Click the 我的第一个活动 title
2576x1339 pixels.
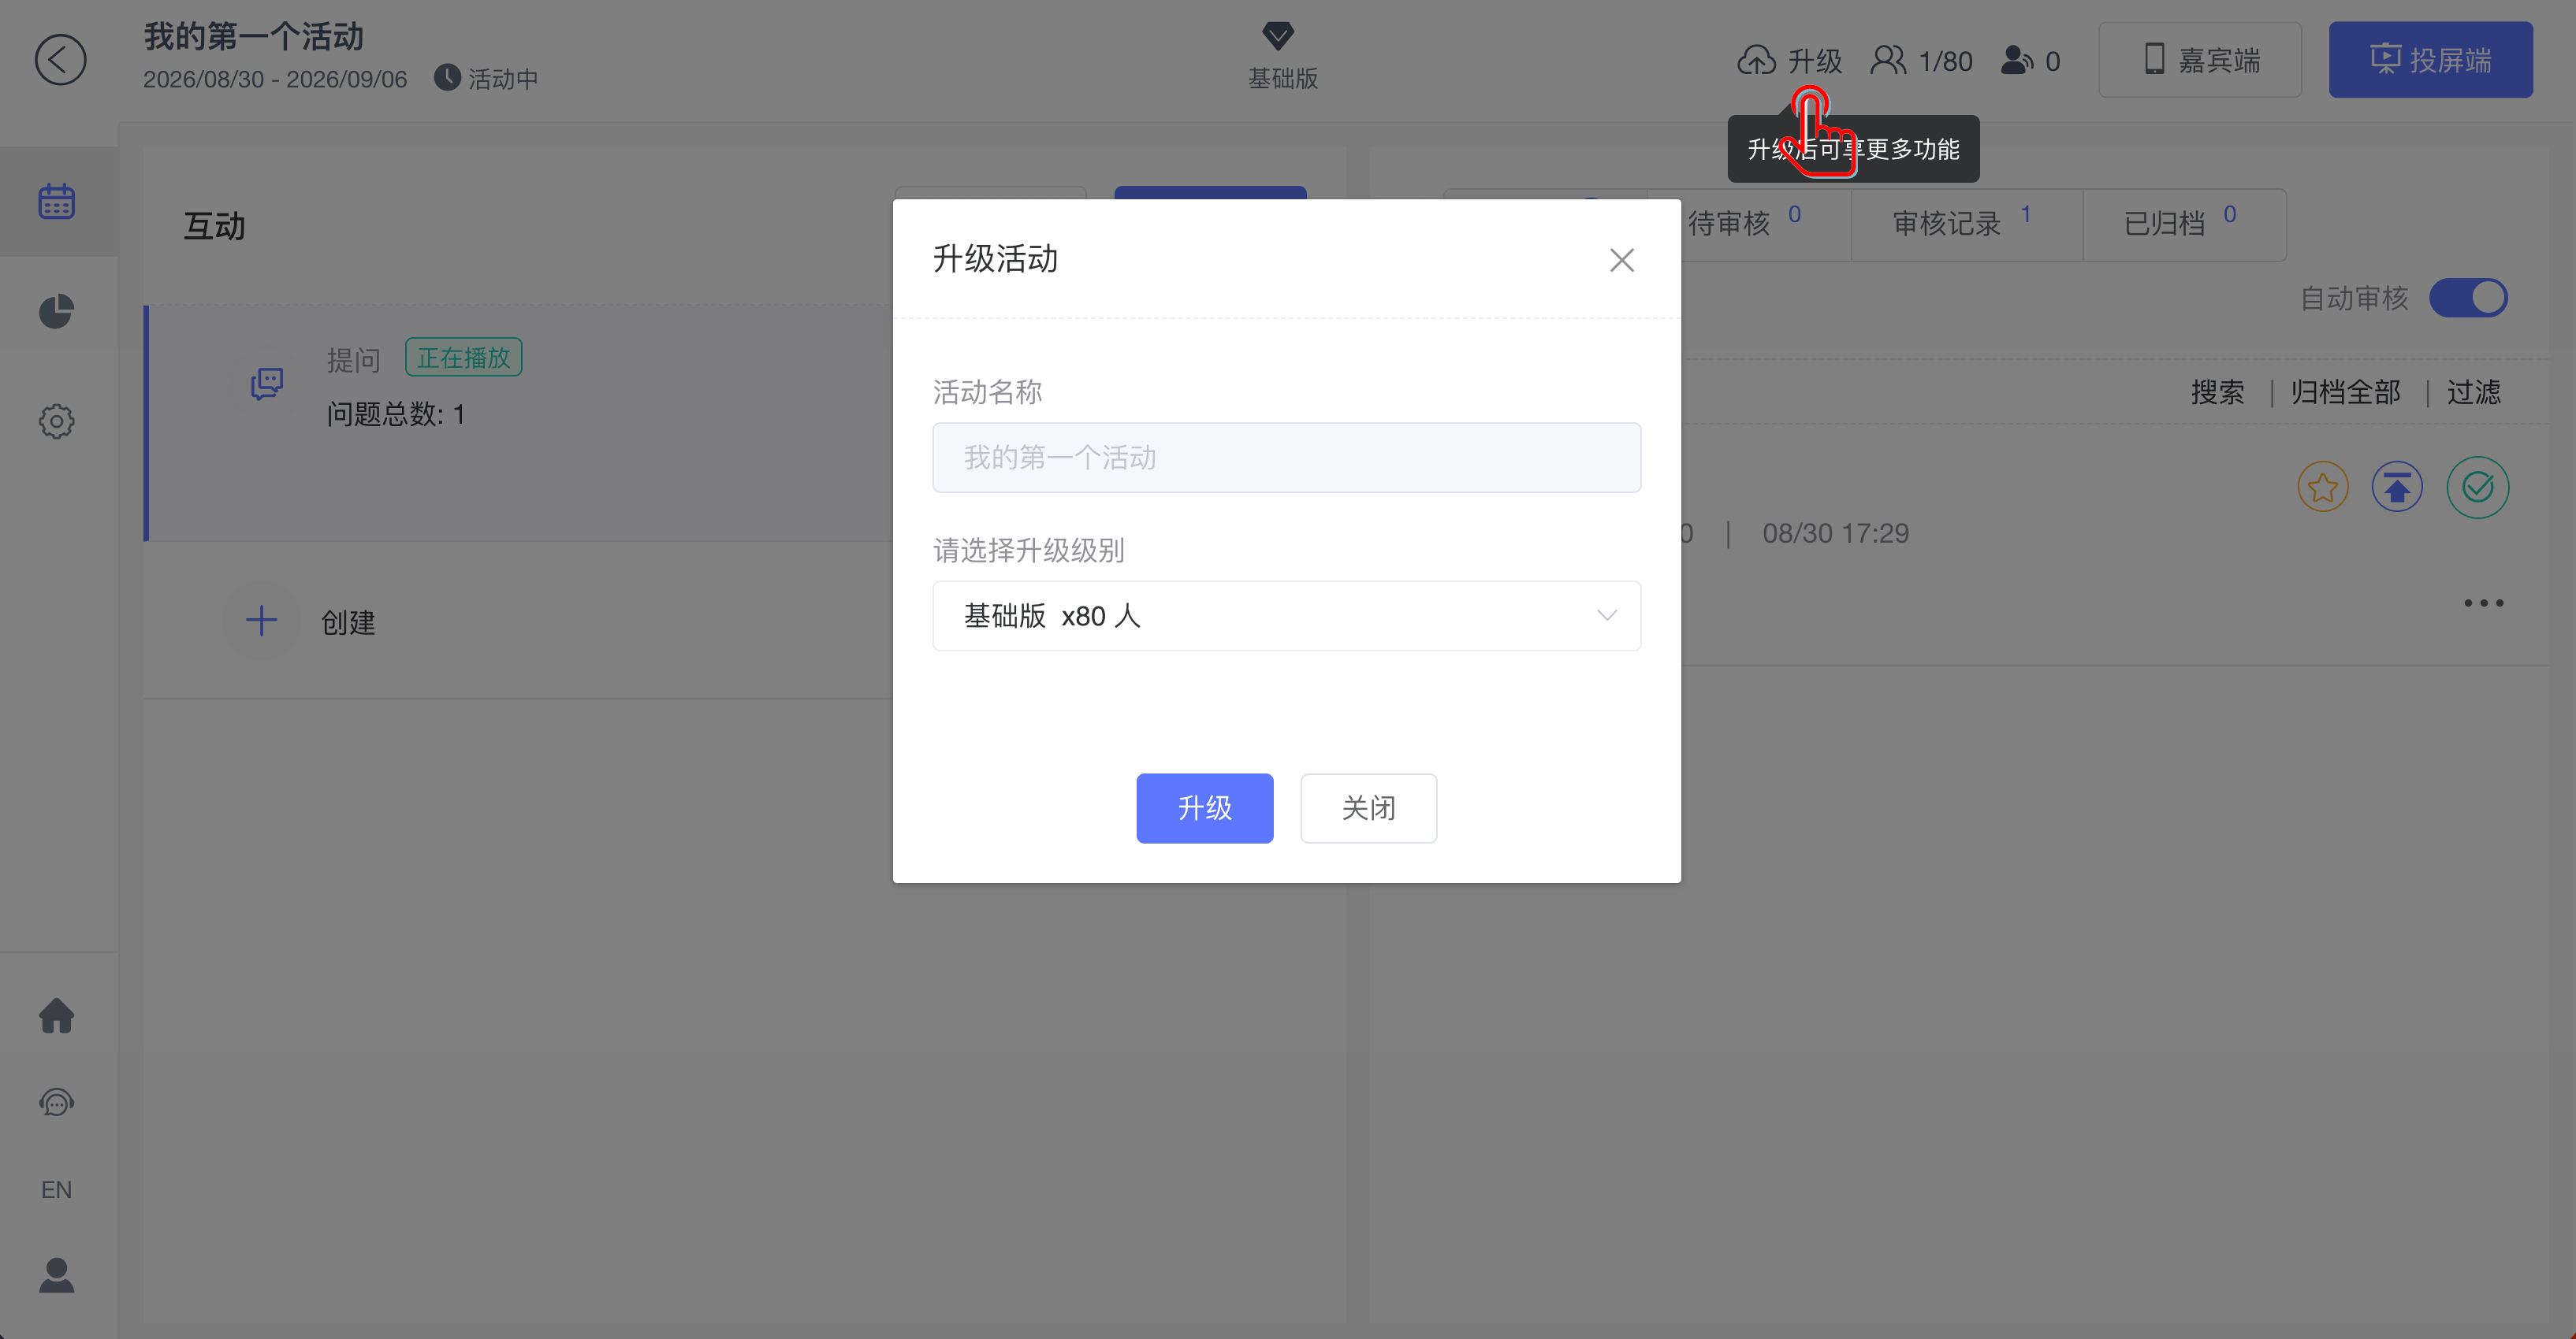pos(253,36)
